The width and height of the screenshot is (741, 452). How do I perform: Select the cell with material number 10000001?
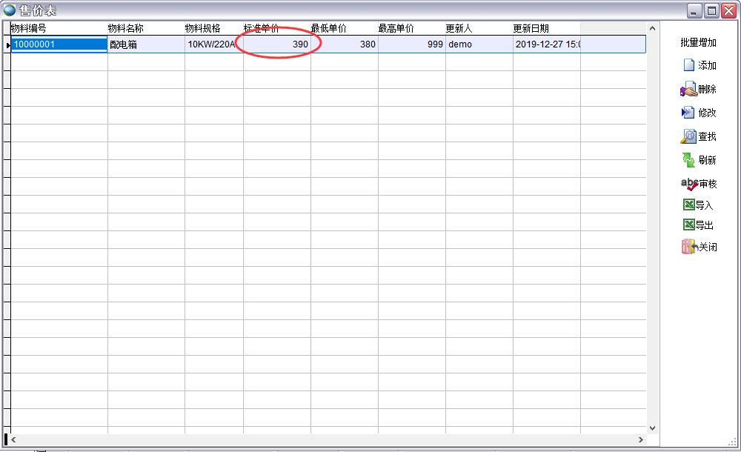tap(59, 44)
